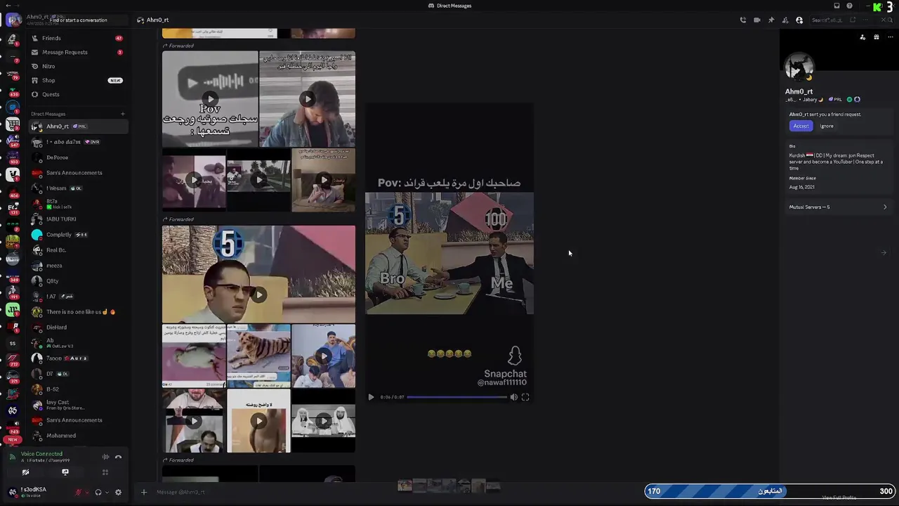
Task: Open the conversation with ! Wesam
Action: coord(77,188)
